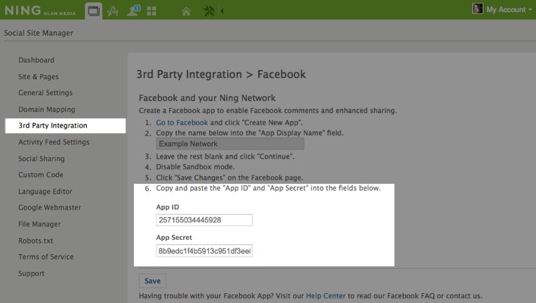536x303 pixels.
Task: Go to the site home icon
Action: pos(186,12)
